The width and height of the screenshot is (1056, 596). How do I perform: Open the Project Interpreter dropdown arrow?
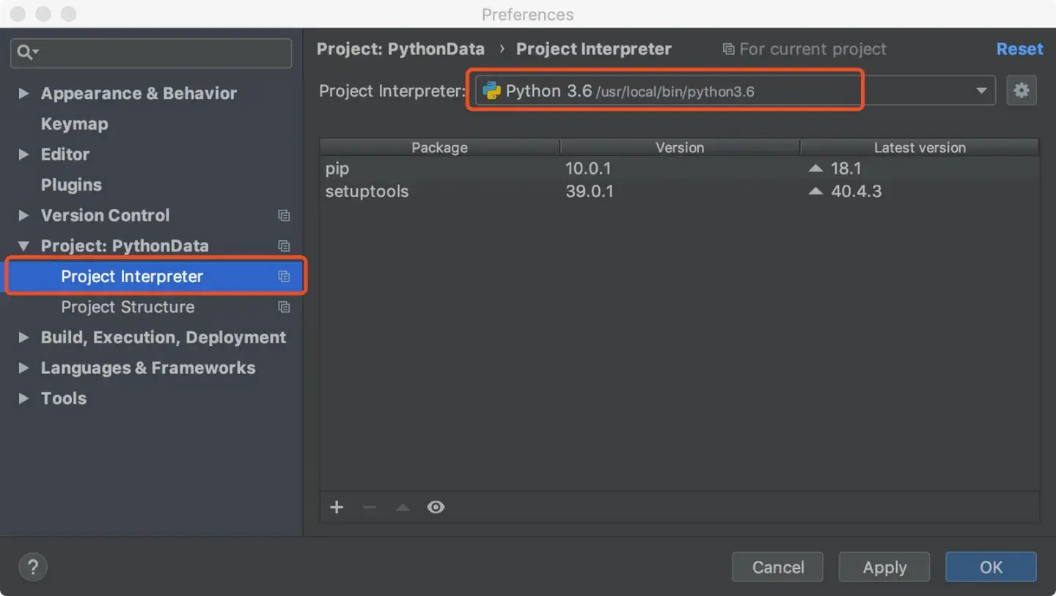tap(981, 90)
